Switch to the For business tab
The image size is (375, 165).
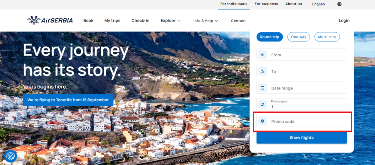point(266,4)
